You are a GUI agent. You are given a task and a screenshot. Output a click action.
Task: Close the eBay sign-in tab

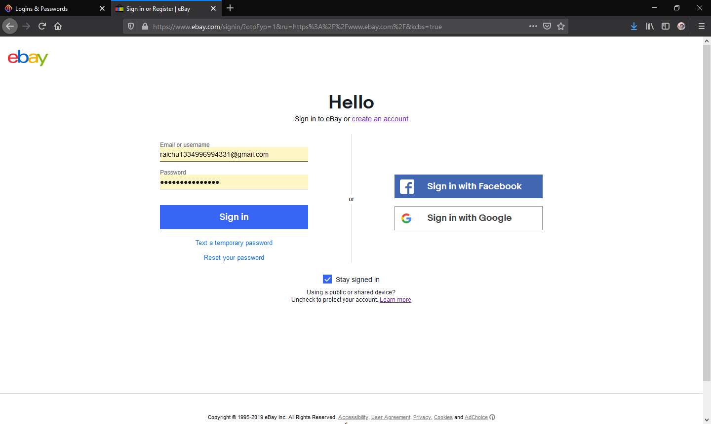click(x=213, y=8)
